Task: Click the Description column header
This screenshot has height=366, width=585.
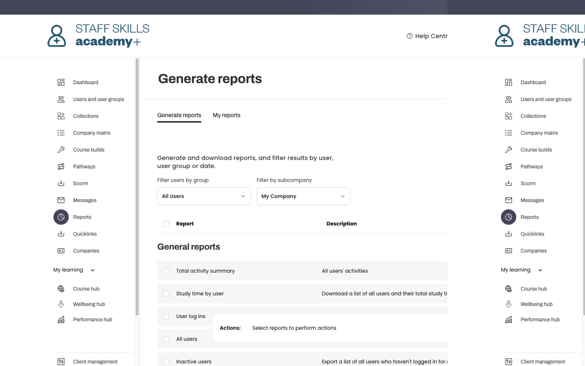Action: [x=342, y=224]
